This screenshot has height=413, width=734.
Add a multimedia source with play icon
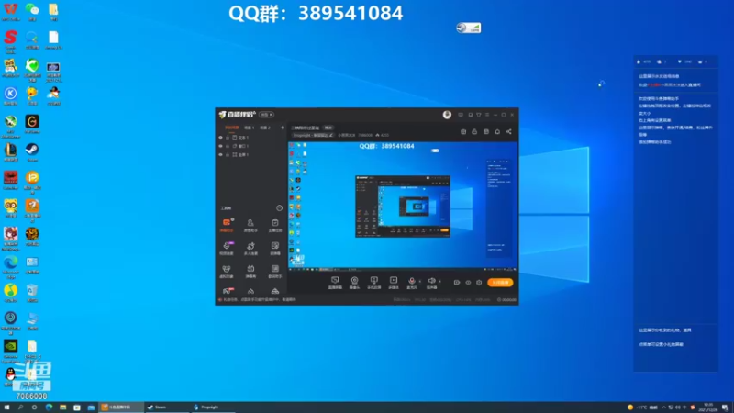click(x=394, y=283)
